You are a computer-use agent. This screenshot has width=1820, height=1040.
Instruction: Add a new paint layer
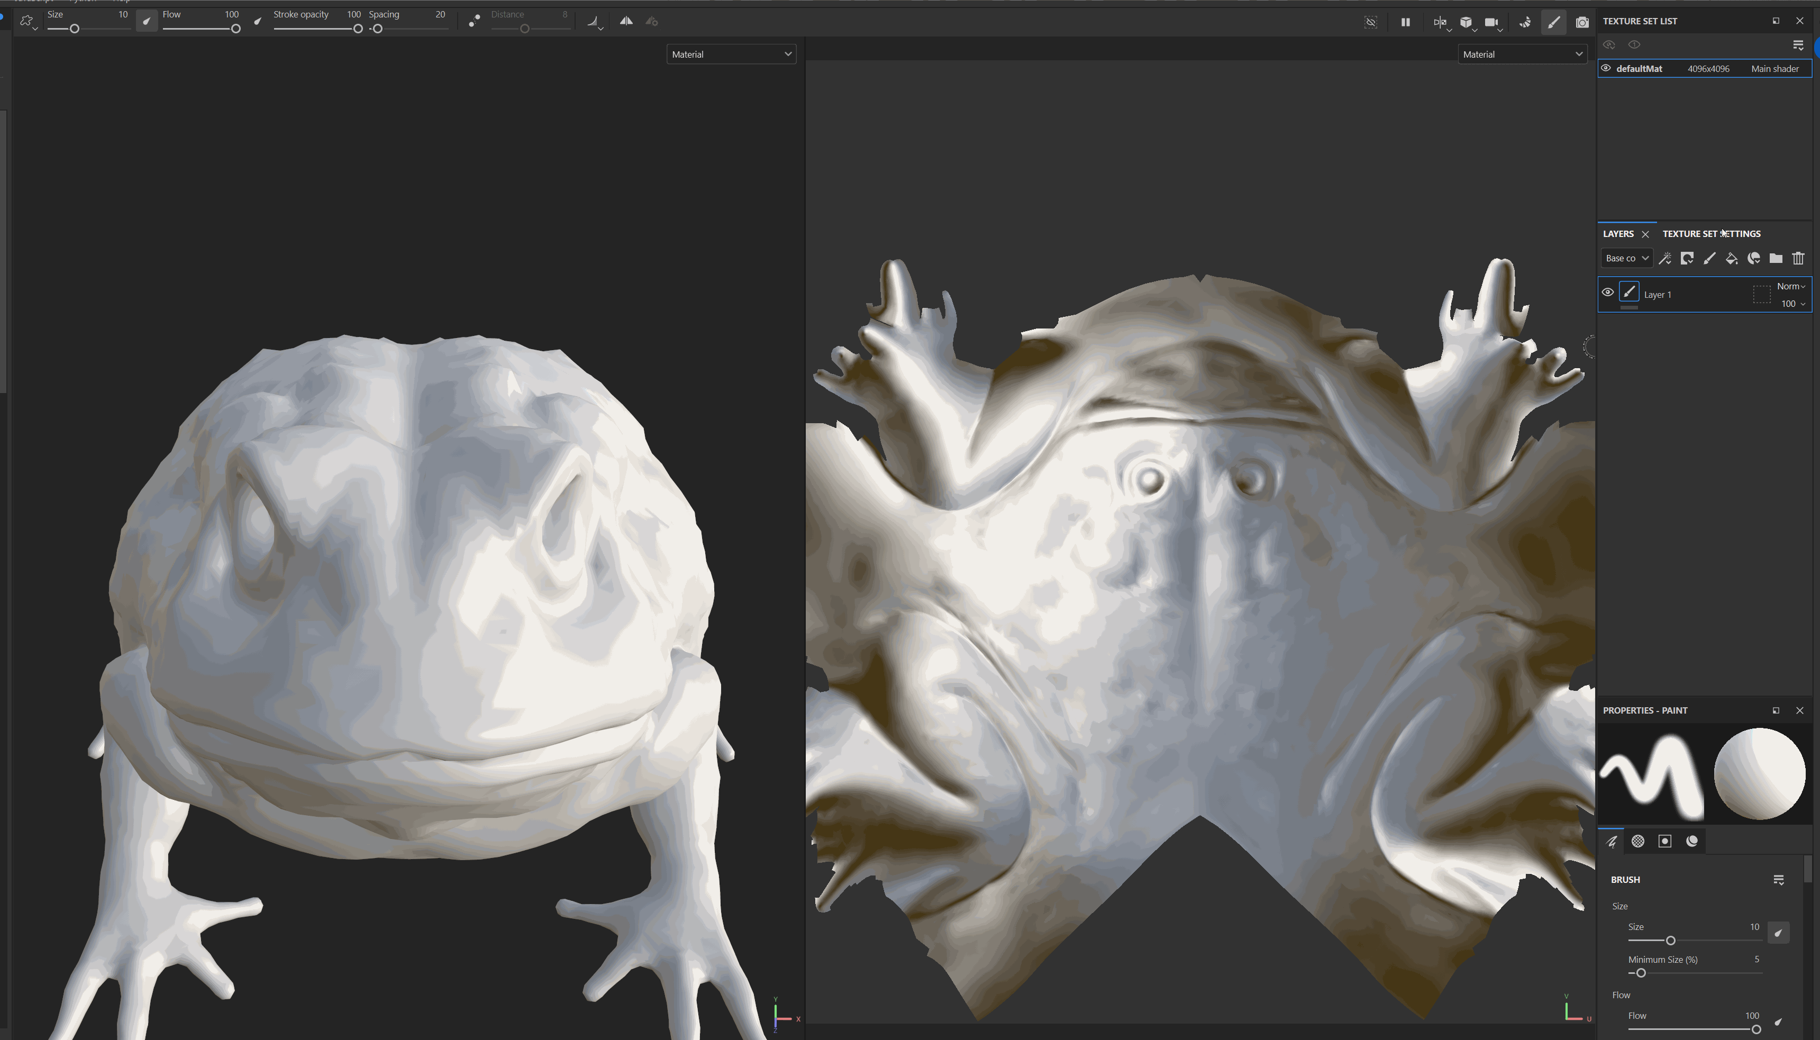pos(1709,259)
